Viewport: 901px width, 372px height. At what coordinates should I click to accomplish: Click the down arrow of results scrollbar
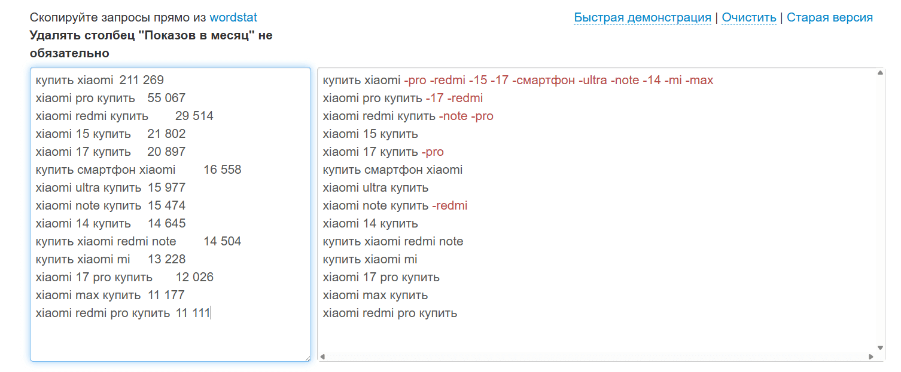[880, 348]
